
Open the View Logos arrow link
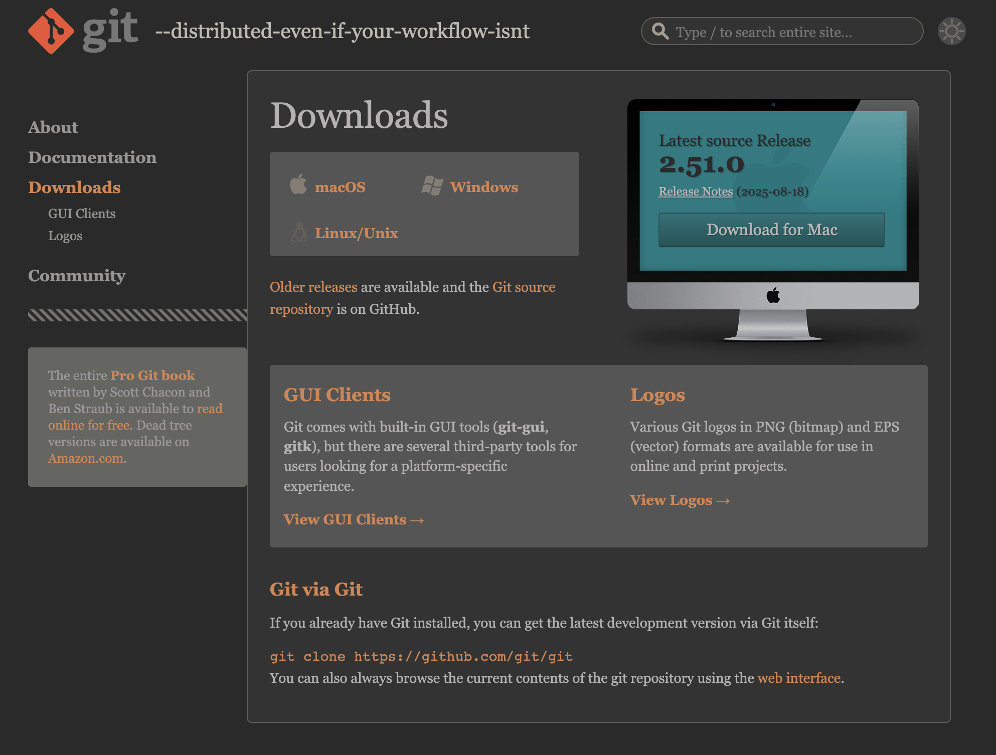point(680,500)
